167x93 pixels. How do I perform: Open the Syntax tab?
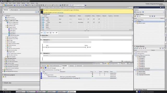point(72,66)
